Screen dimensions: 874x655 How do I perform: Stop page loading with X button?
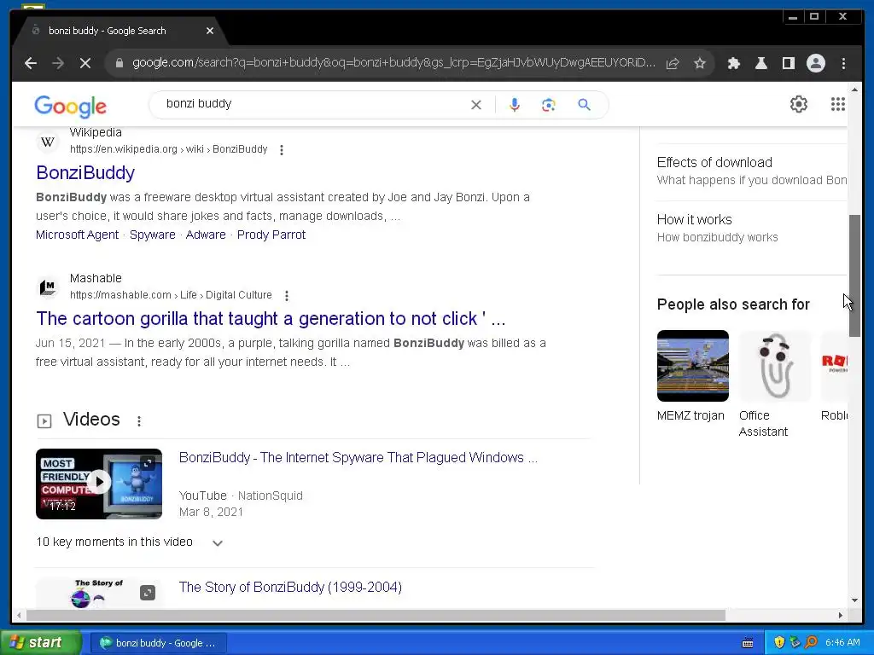tap(85, 63)
